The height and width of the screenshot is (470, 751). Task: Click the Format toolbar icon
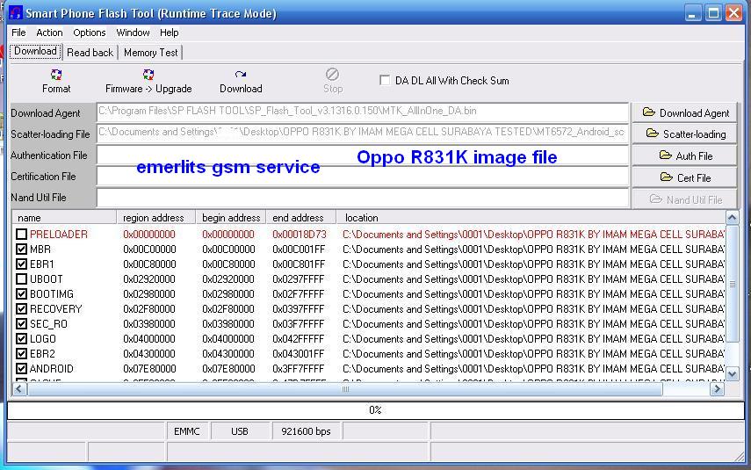point(56,75)
